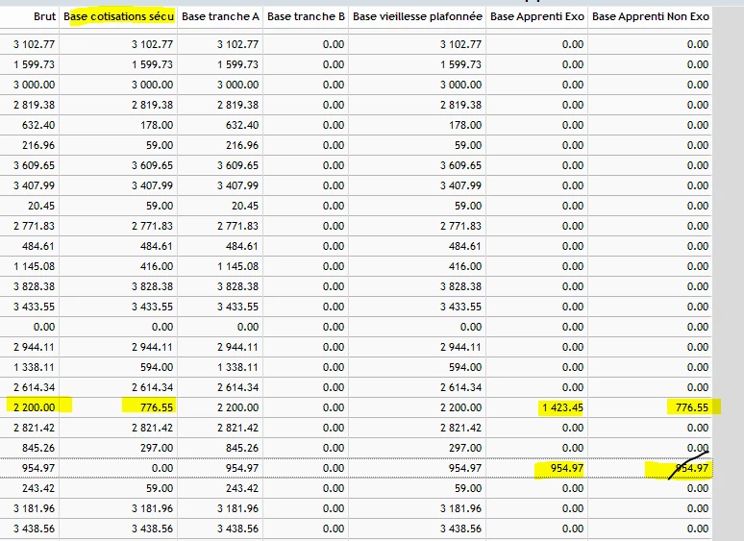744x541 pixels.
Task: Select 1 599.73 in Base cotisations sécu column
Action: pos(152,64)
